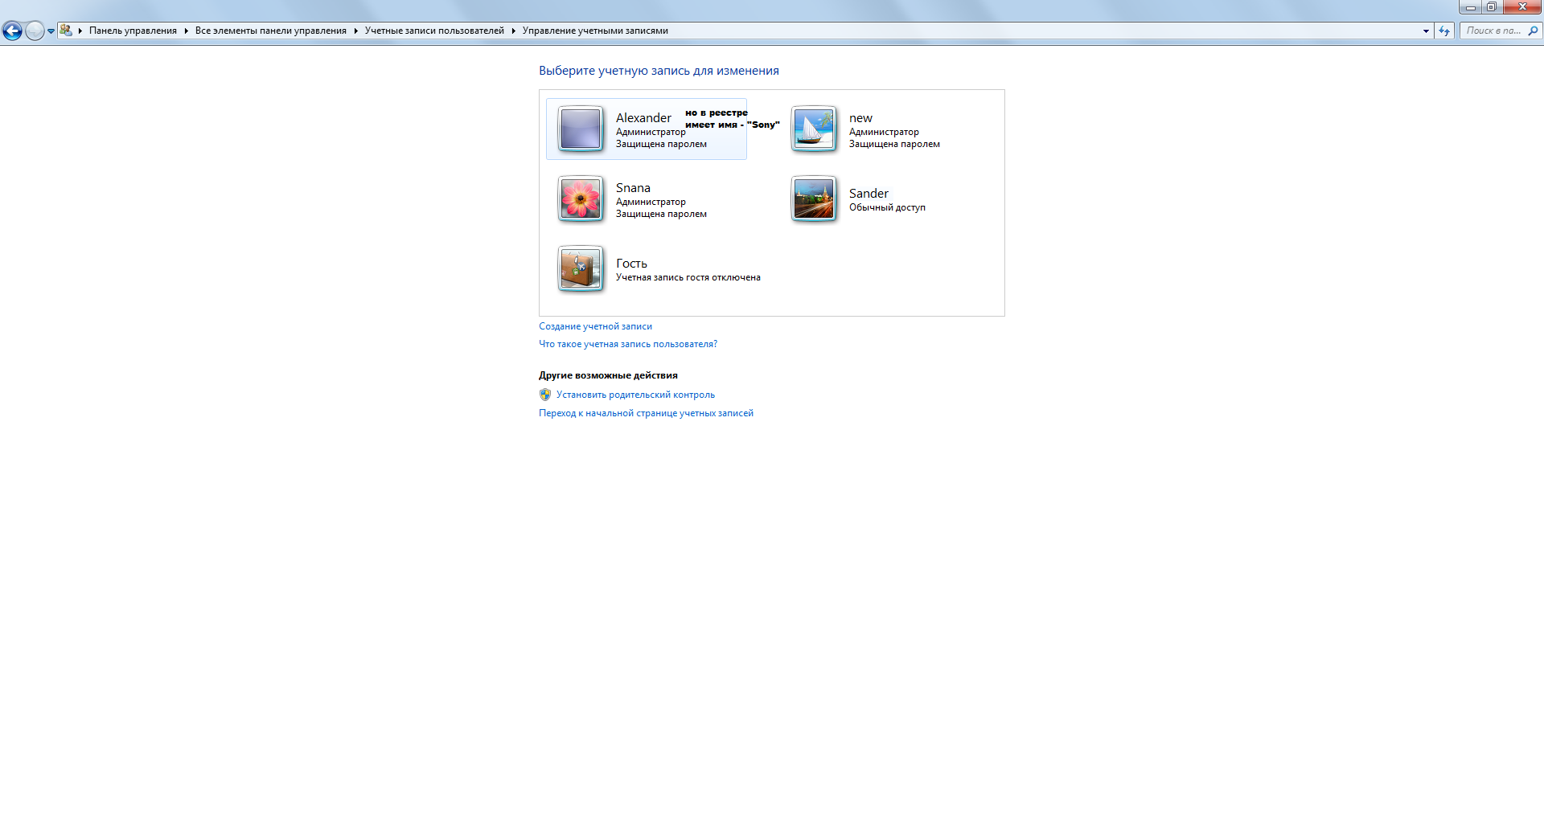The image size is (1544, 835).
Task: Open the recent pages dropdown arrow
Action: (51, 31)
